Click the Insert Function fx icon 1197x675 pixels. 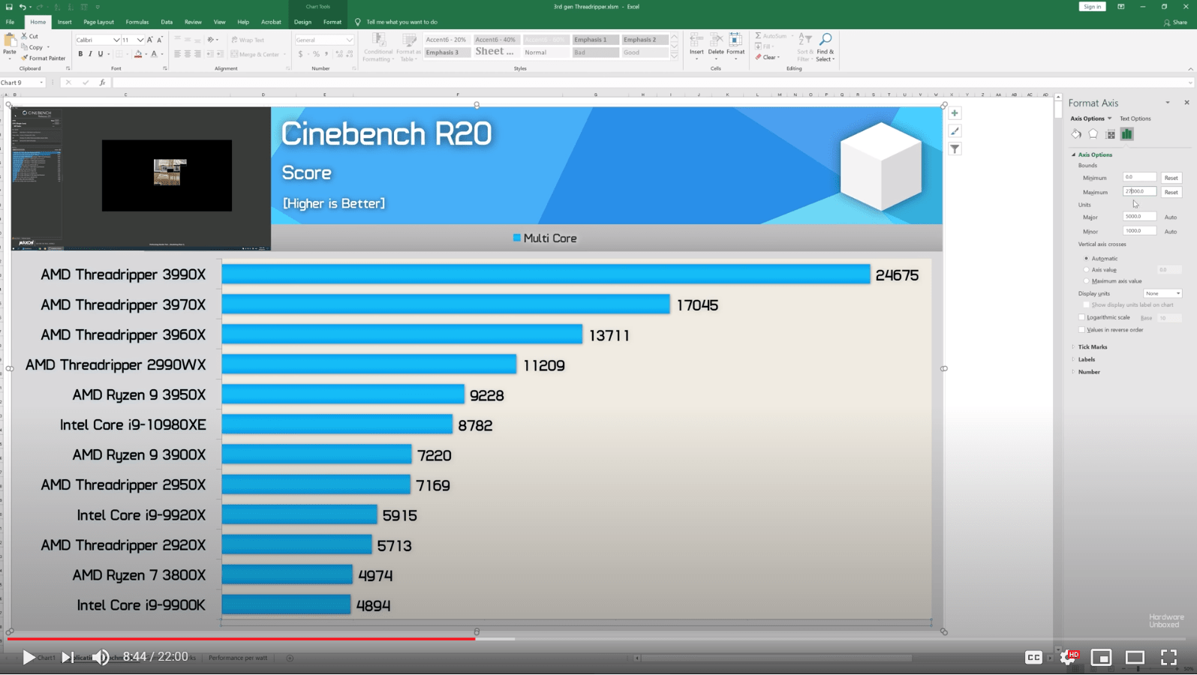[102, 82]
